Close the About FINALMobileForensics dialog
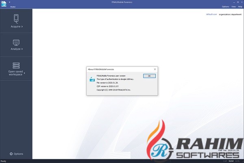244x163 pixels. 155,69
